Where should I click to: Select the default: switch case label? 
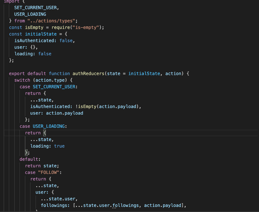pos(30,159)
